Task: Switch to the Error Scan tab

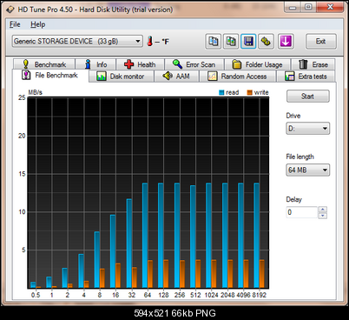Action: [194, 64]
